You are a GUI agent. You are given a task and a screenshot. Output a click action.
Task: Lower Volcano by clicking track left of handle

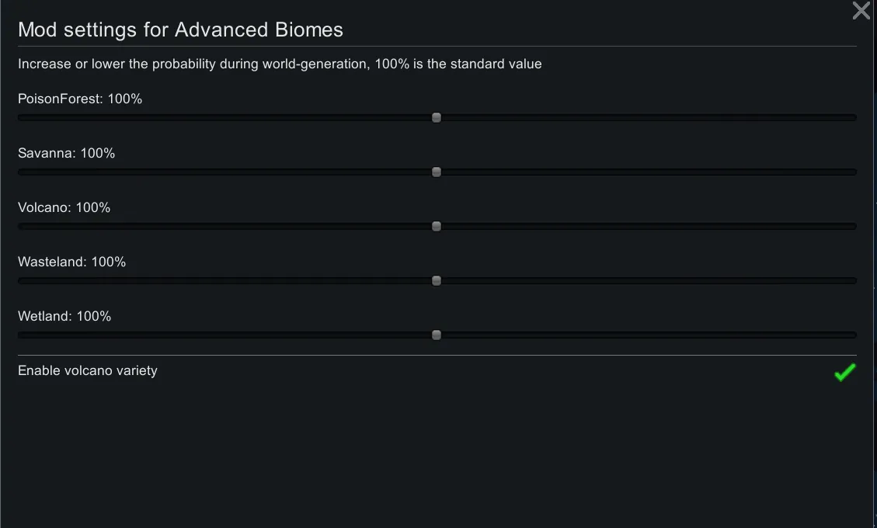(225, 227)
